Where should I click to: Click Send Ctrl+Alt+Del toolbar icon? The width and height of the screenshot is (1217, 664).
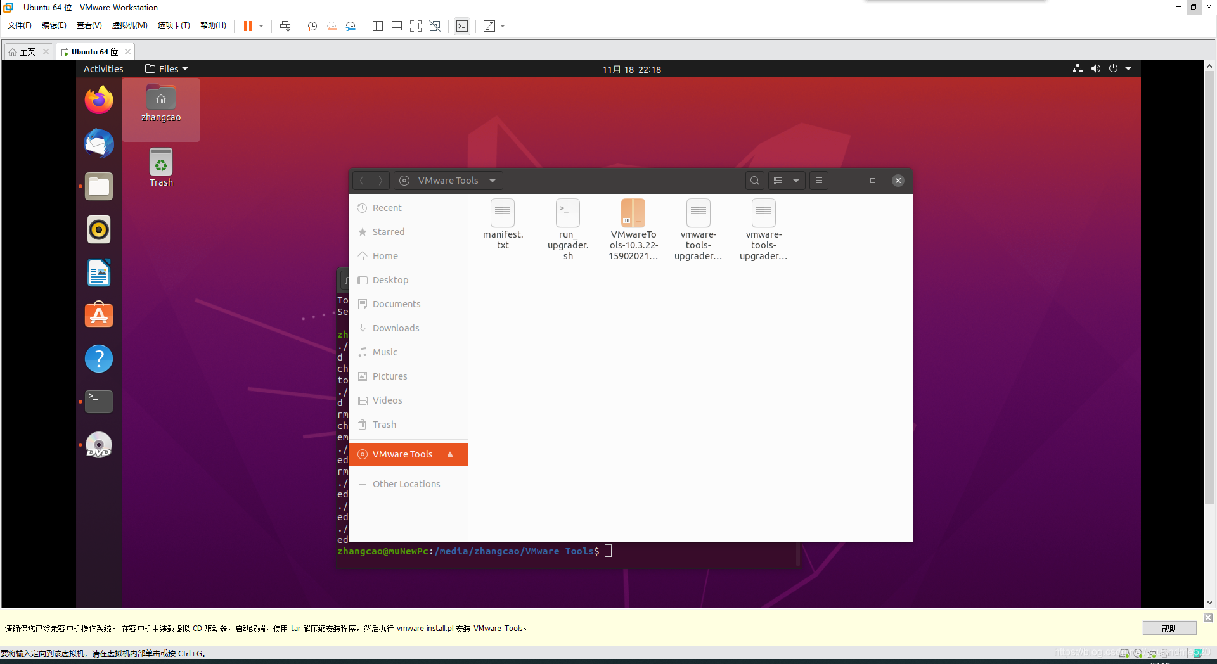285,26
